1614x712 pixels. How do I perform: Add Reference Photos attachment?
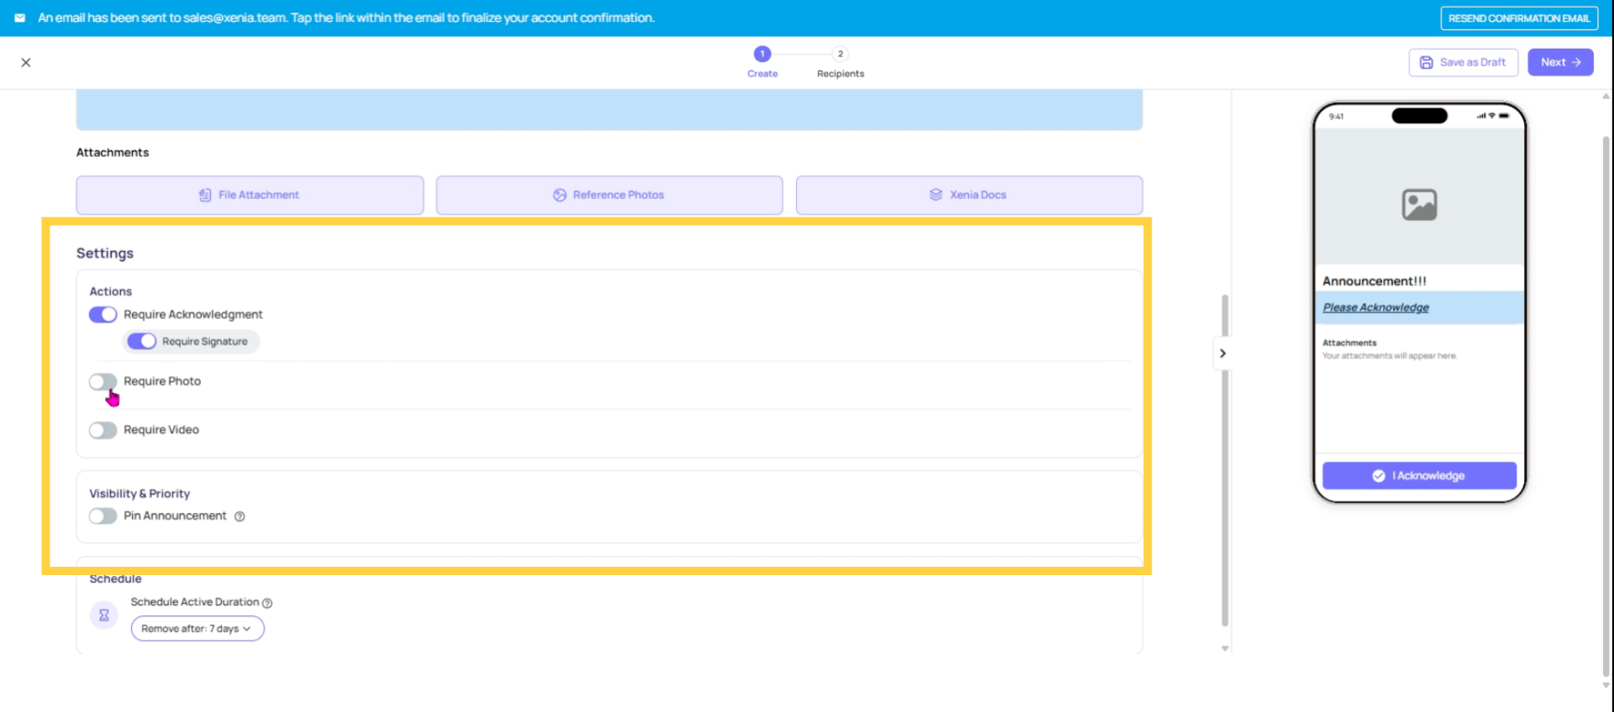(609, 195)
